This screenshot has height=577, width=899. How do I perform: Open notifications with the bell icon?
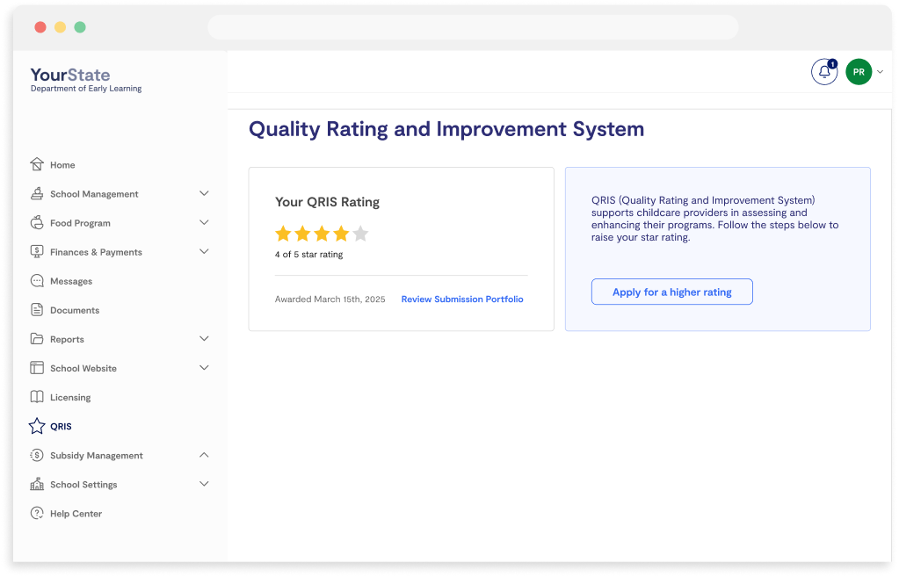coord(824,72)
